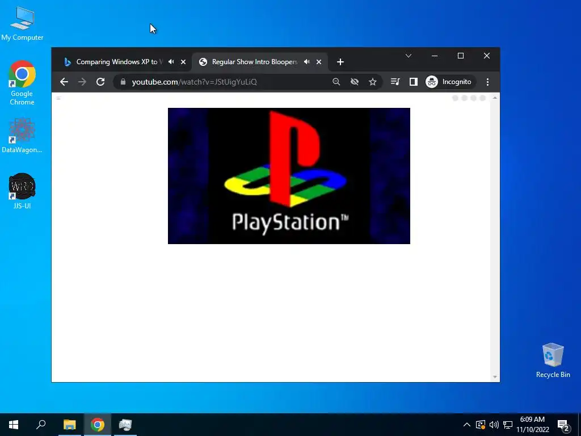Close the Comparing Windows XP tab

pos(183,62)
